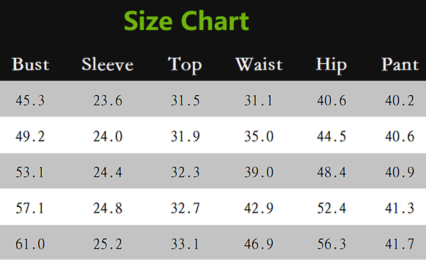Screen dimensions: 426x264
Task: Select sleeve value 25.2
Action: 108,244
